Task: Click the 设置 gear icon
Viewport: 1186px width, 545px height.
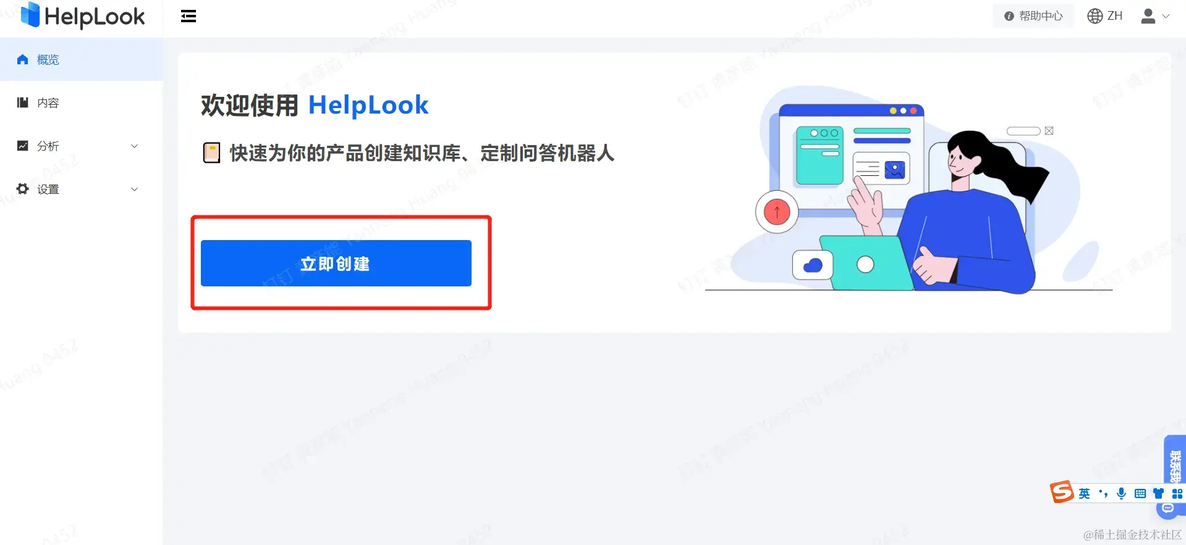Action: (23, 189)
